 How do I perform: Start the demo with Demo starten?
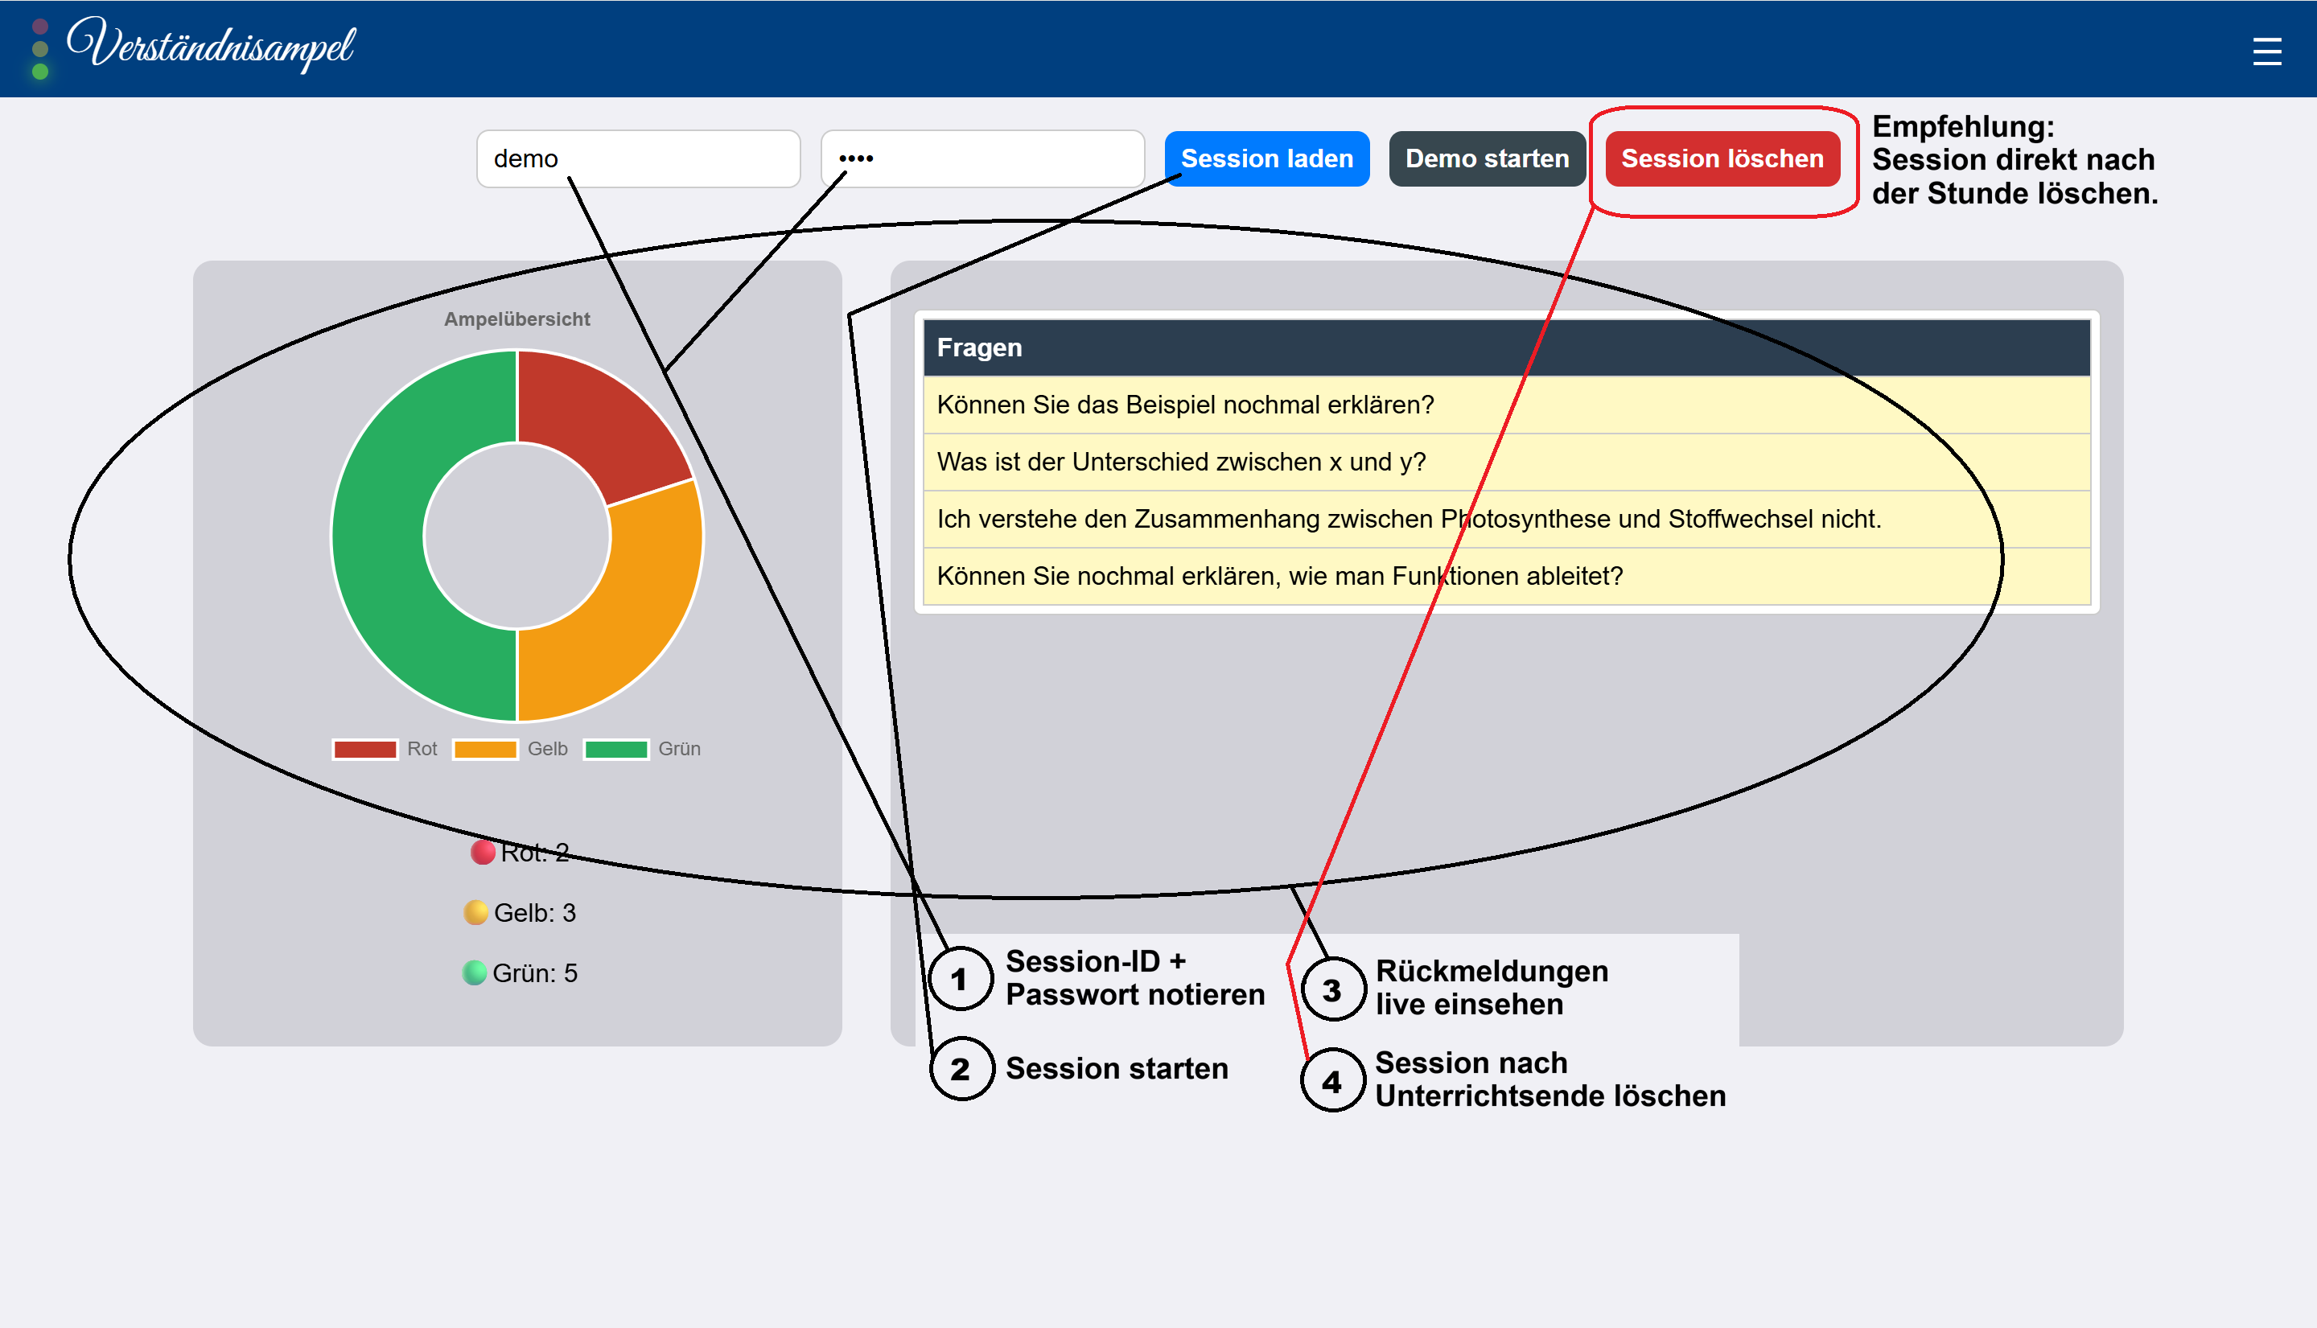click(1487, 158)
